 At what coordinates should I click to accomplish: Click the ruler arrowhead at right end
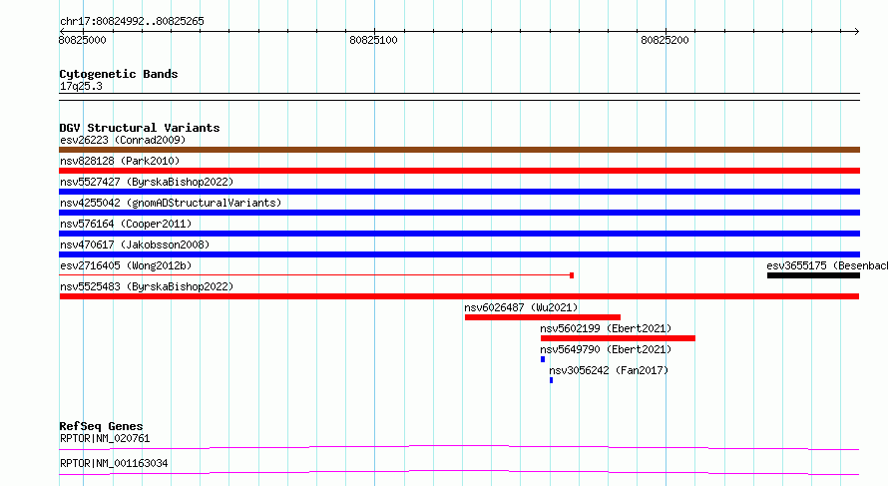pos(857,31)
